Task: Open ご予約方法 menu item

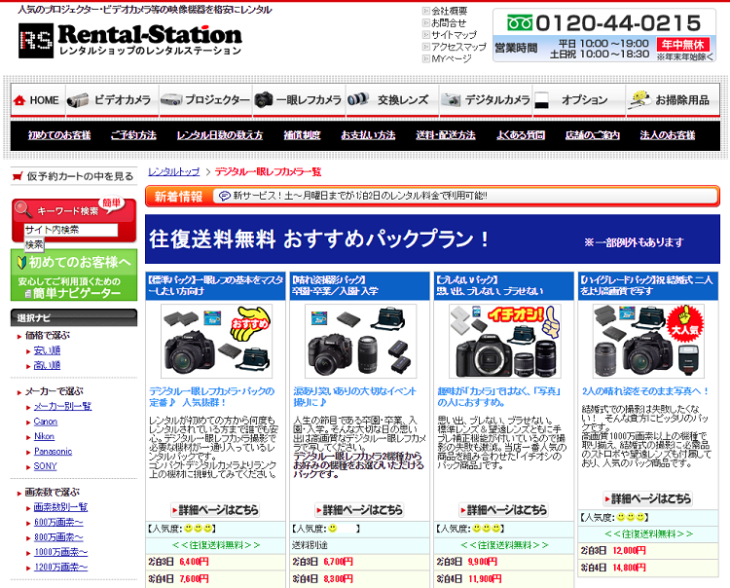Action: 133,135
